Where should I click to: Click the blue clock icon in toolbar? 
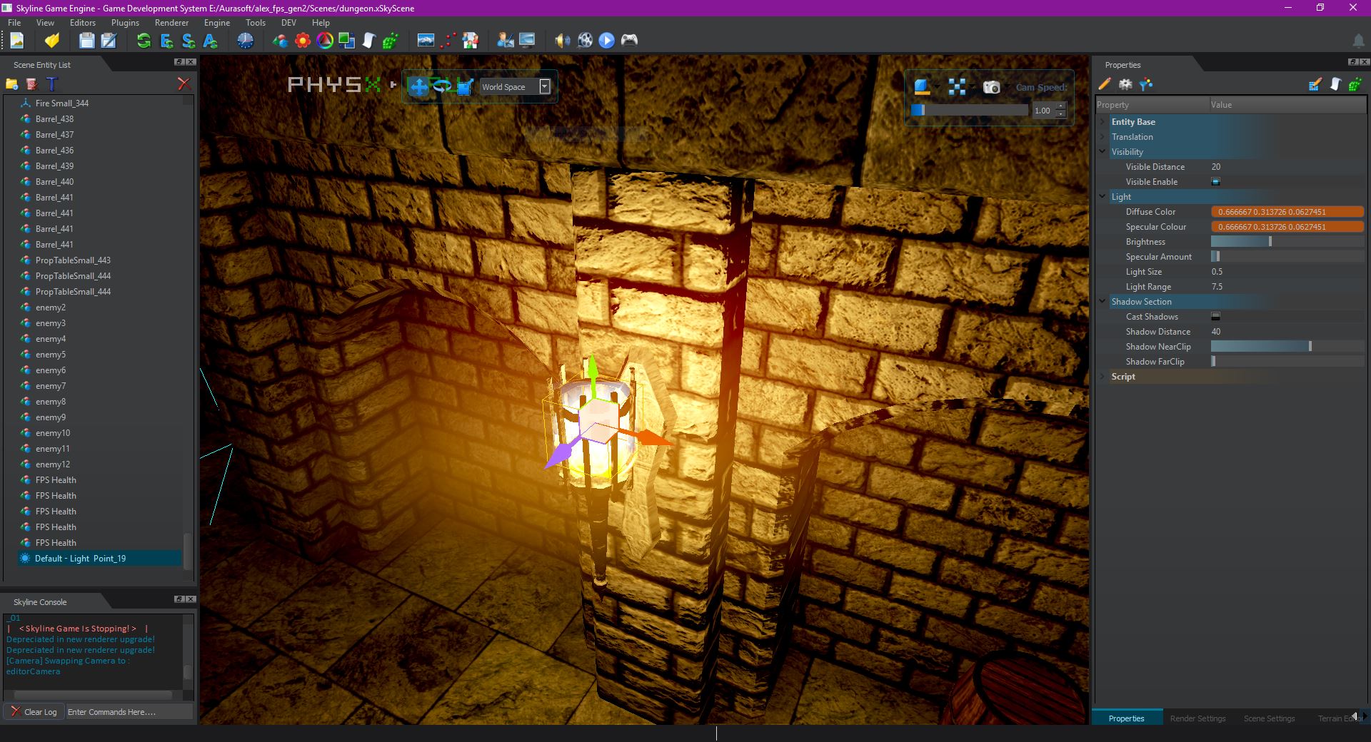245,41
